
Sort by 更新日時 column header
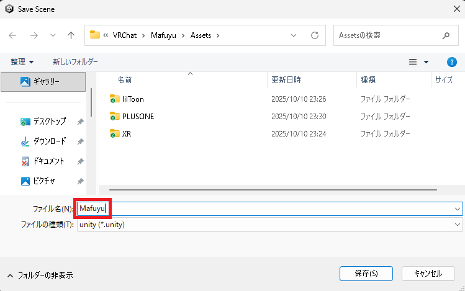click(x=286, y=79)
